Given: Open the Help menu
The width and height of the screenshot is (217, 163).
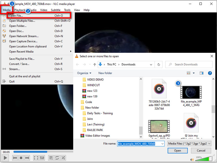Looking at the screenshot, I should (x=87, y=10).
